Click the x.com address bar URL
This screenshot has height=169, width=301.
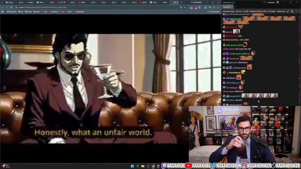click(x=43, y=7)
